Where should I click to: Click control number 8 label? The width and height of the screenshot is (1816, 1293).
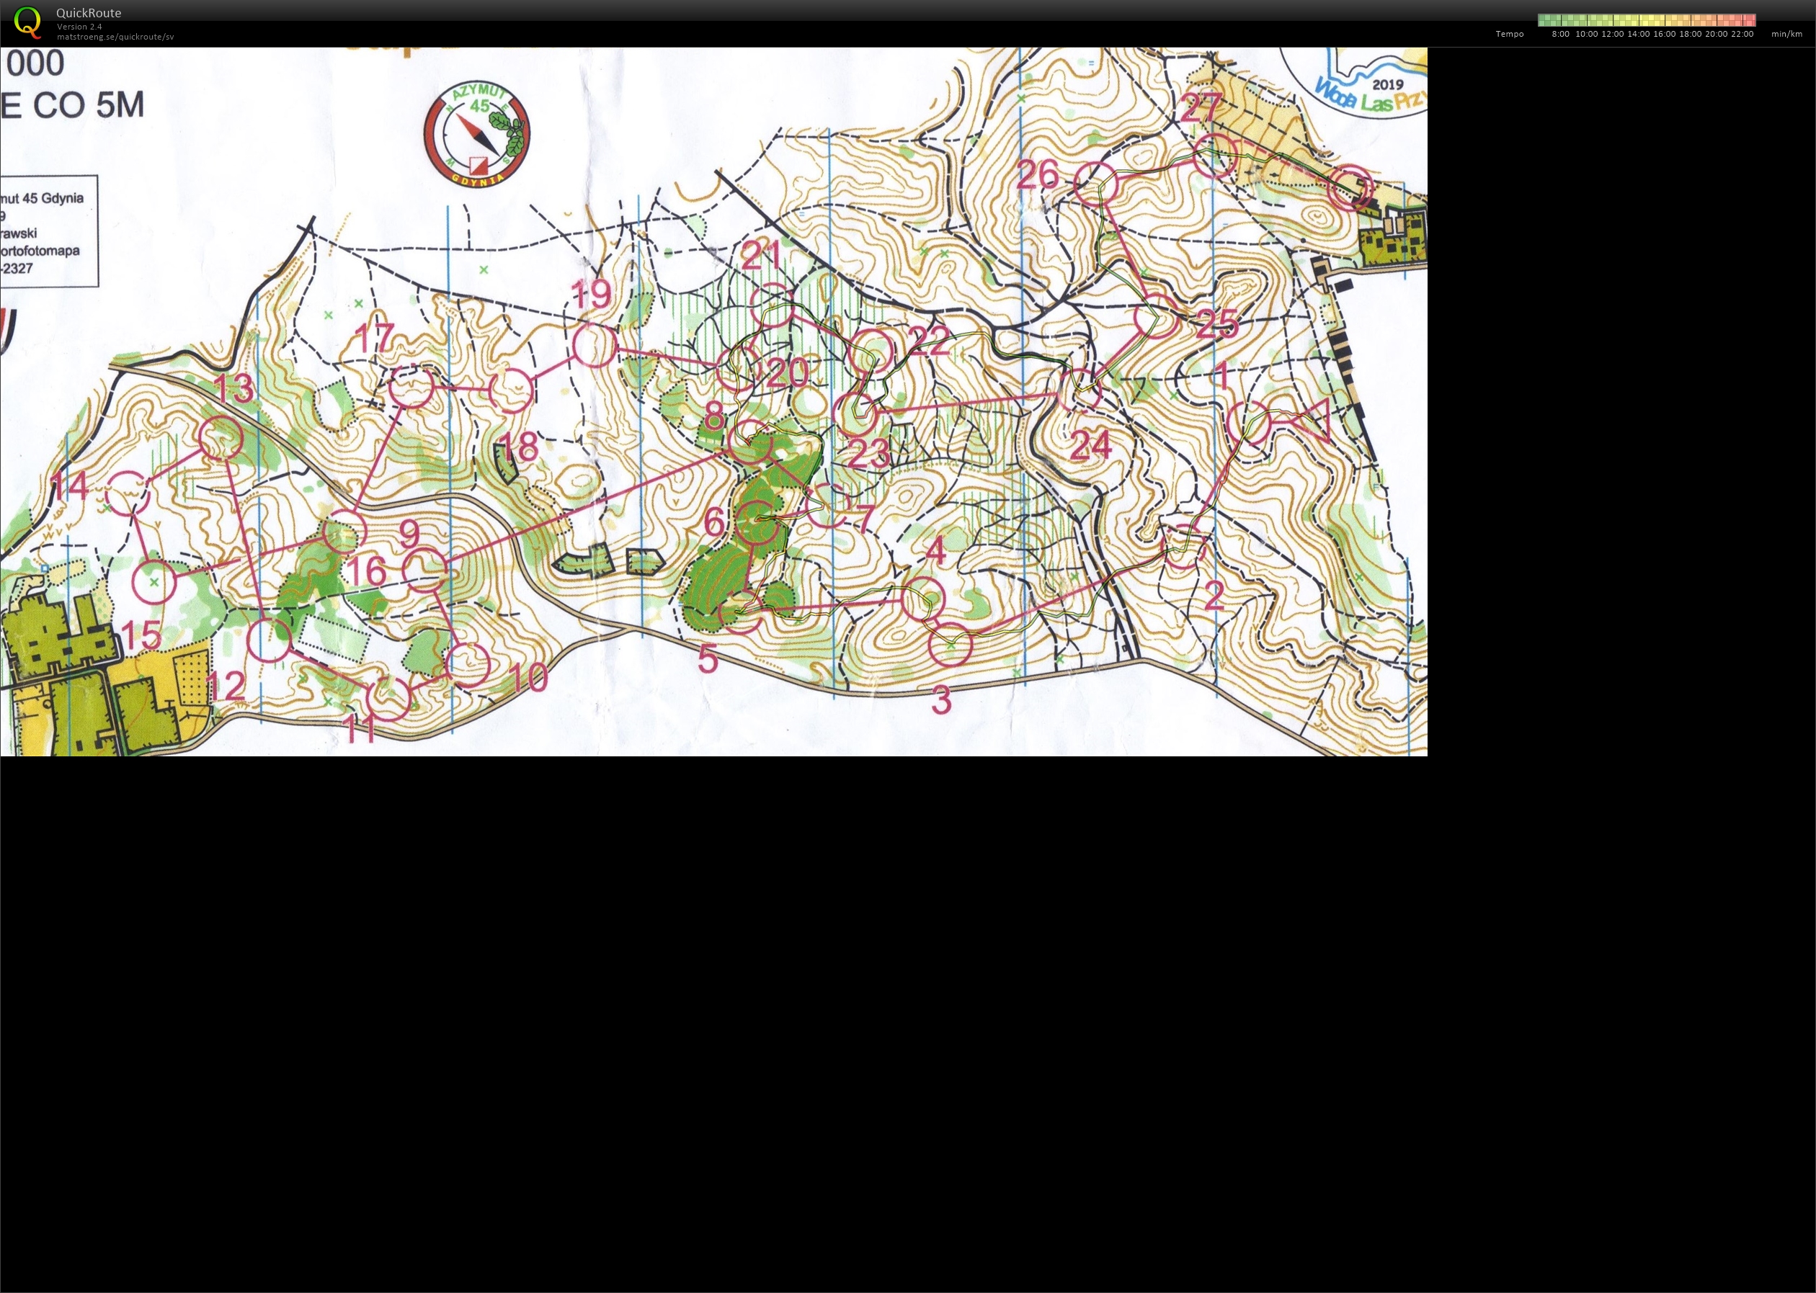[x=713, y=416]
